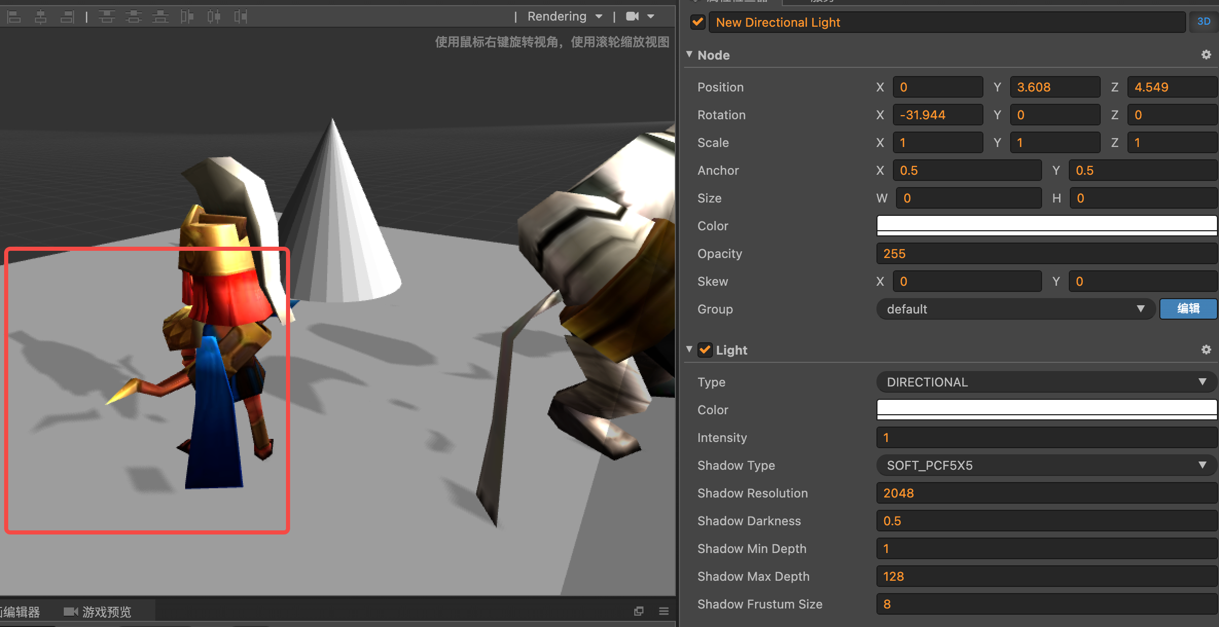1219x627 pixels.
Task: Uncheck the New Directional Light active checkbox
Action: (697, 22)
